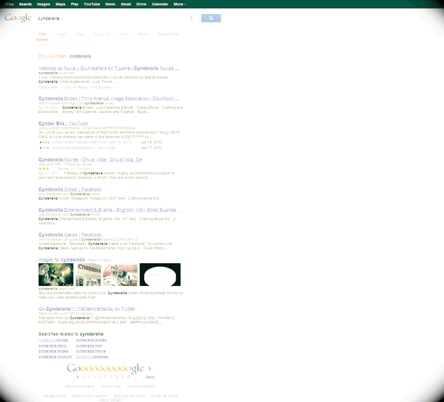The image size is (444, 402).
Task: Open Gmail in the top navigation bar
Action: (126, 4)
